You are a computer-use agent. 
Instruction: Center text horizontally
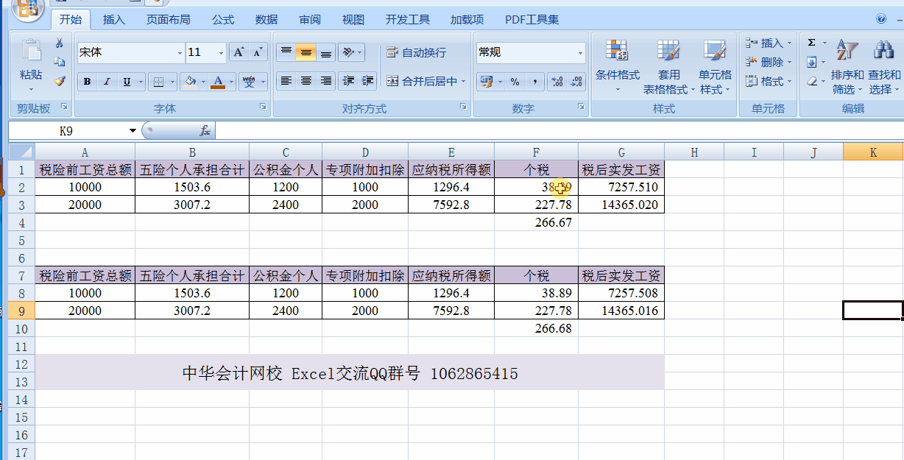pos(306,82)
